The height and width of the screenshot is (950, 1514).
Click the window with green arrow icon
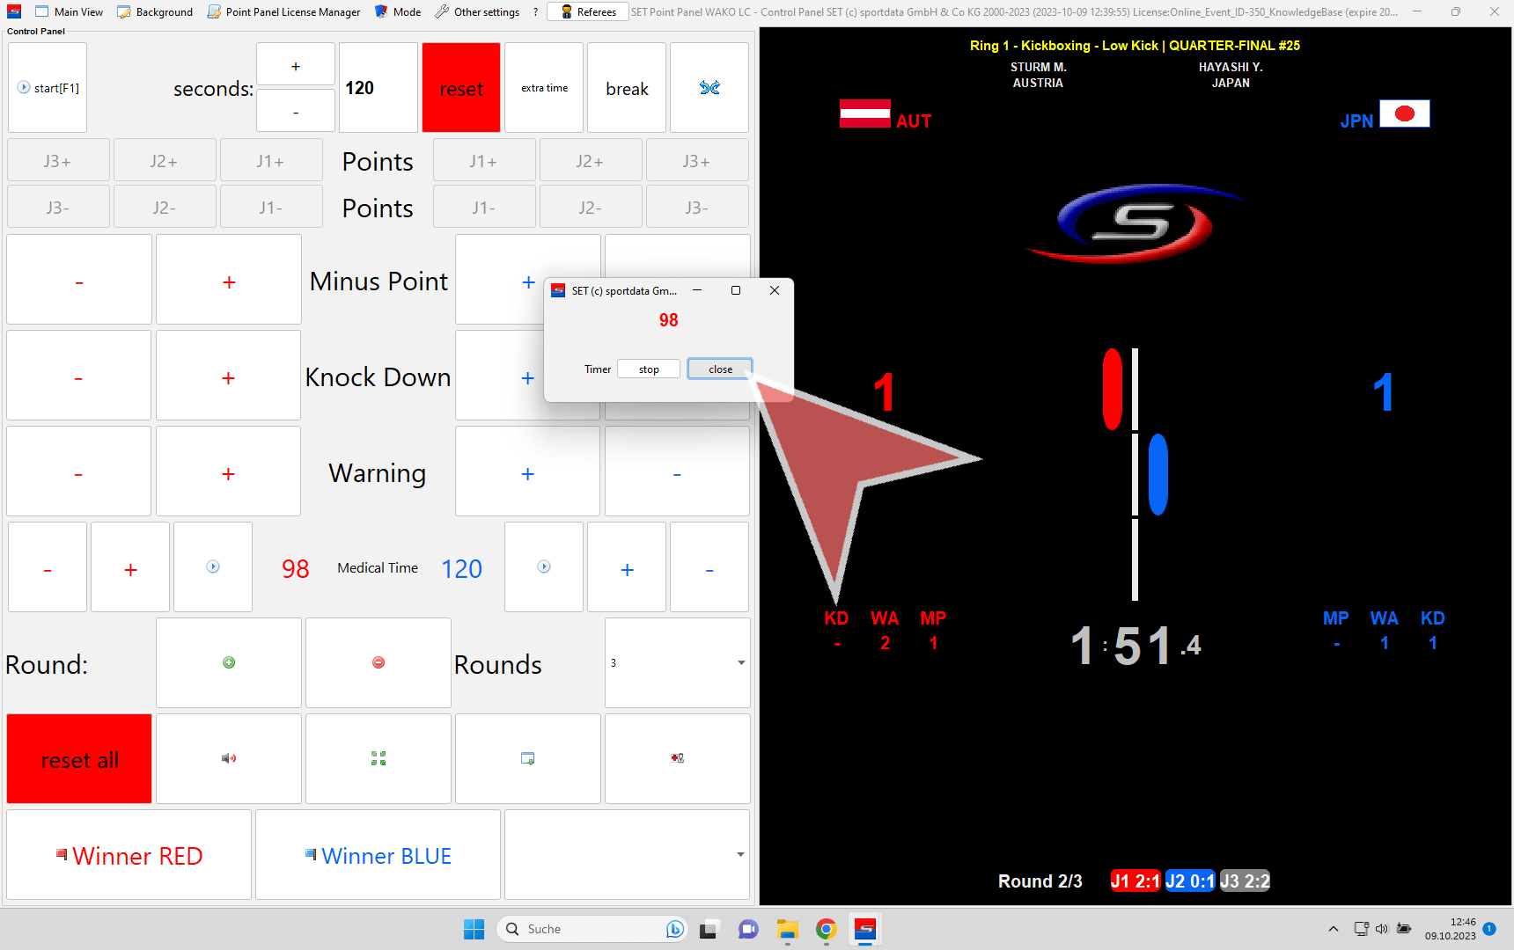coord(528,758)
